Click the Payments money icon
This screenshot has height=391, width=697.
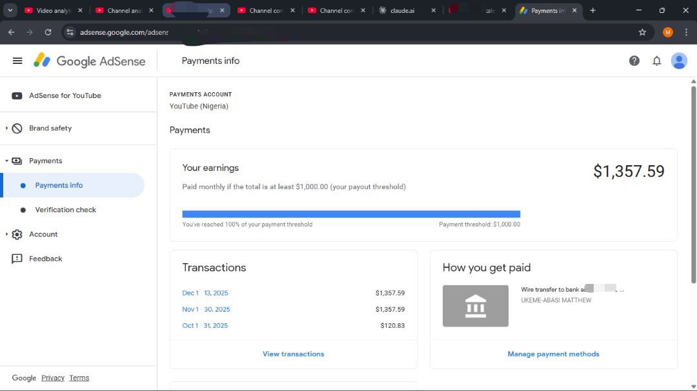[x=17, y=161]
